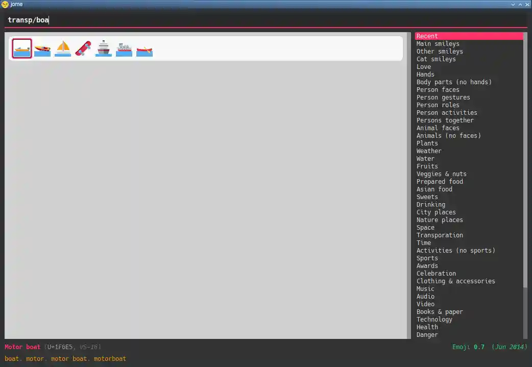Screen dimensions: 532x367
Task: Go to the Sports category
Action: [x=427, y=258]
